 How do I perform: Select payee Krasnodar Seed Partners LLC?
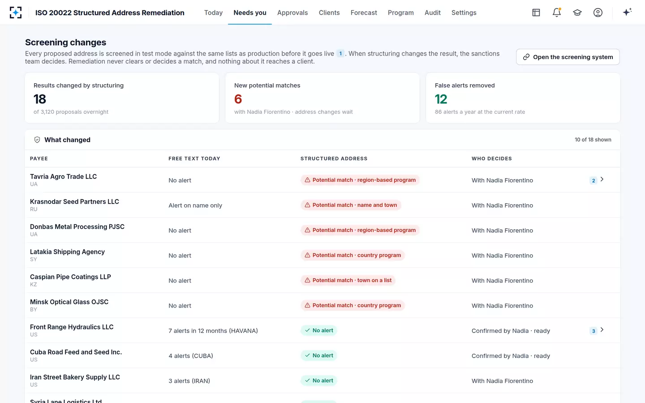coord(74,201)
